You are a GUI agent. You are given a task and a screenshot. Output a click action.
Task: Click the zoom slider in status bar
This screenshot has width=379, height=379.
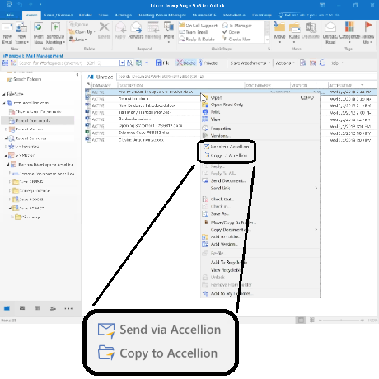point(341,320)
